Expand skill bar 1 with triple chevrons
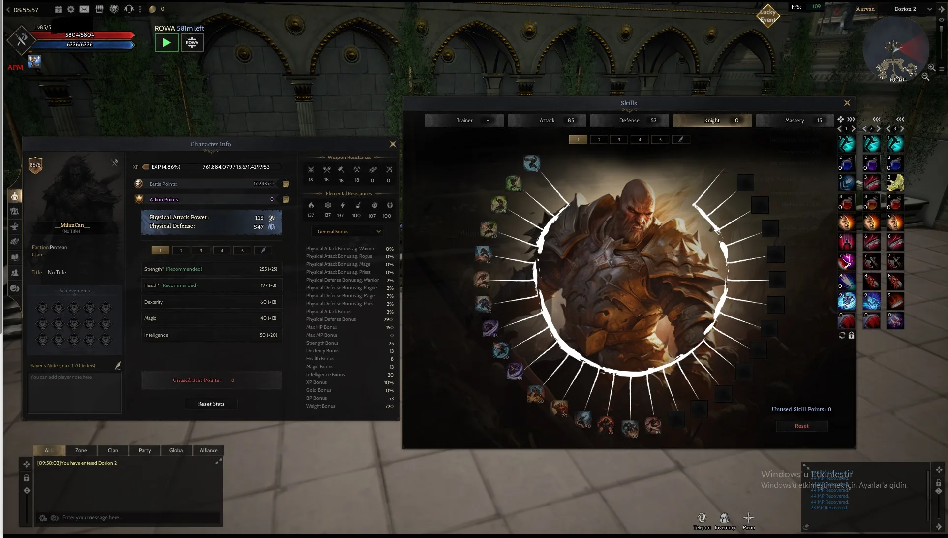948x538 pixels. point(851,119)
